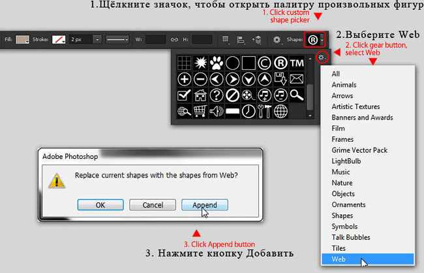
Task: Click the Stroke color swatch
Action: (59, 40)
